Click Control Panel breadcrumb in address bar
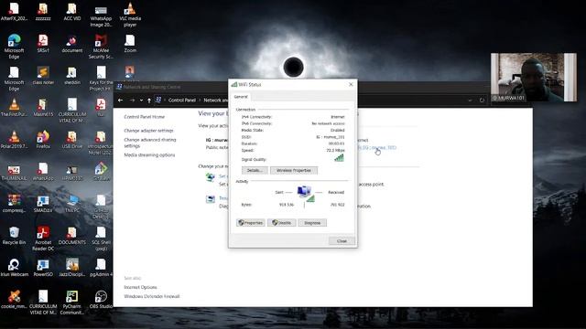 point(182,100)
